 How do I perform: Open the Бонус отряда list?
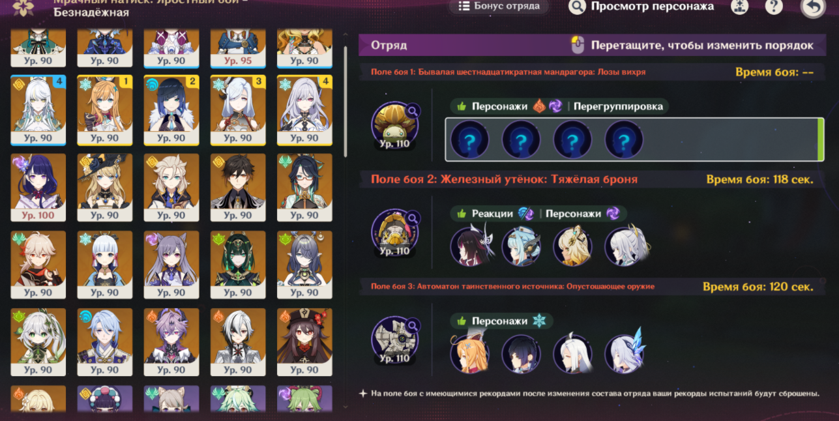click(499, 7)
